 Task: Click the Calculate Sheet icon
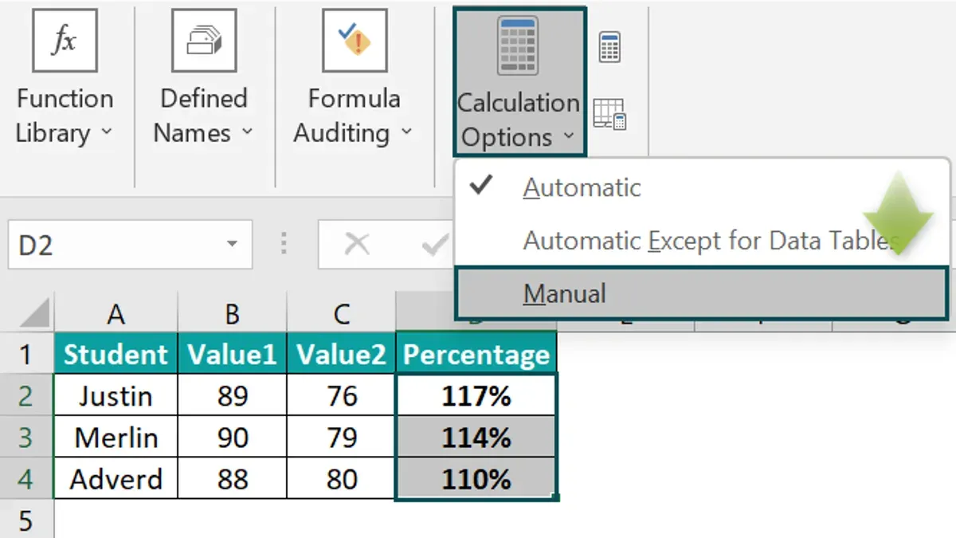[610, 114]
